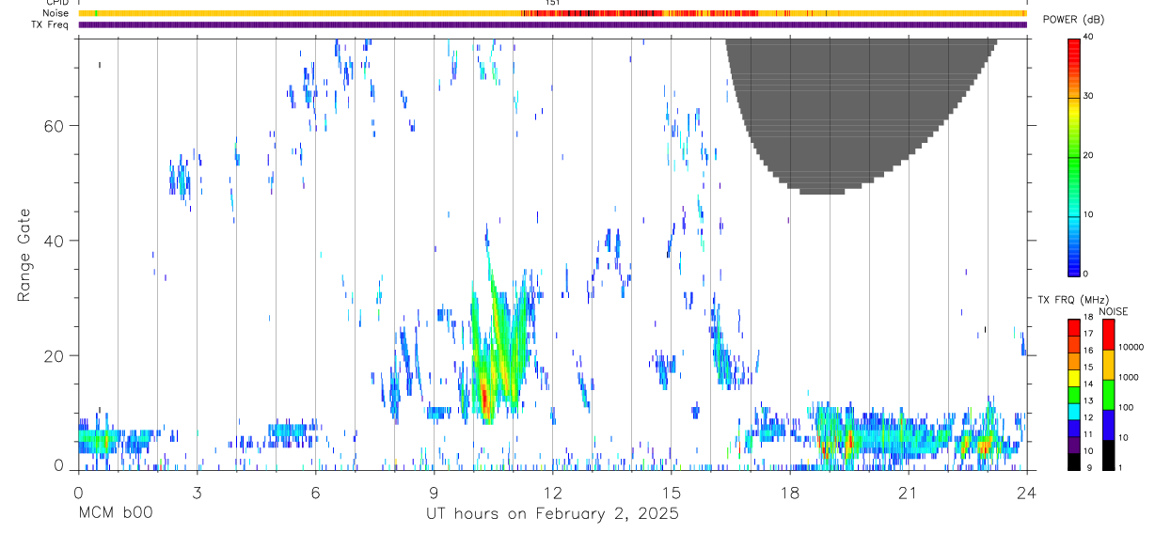The width and height of the screenshot is (1155, 533).
Task: Pick the red top of the power colorbar
Action: point(1073,52)
